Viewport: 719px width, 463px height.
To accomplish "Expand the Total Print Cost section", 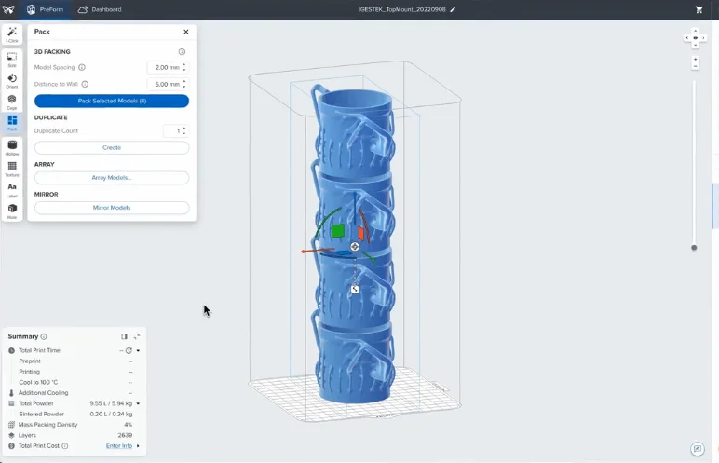I will click(x=138, y=446).
